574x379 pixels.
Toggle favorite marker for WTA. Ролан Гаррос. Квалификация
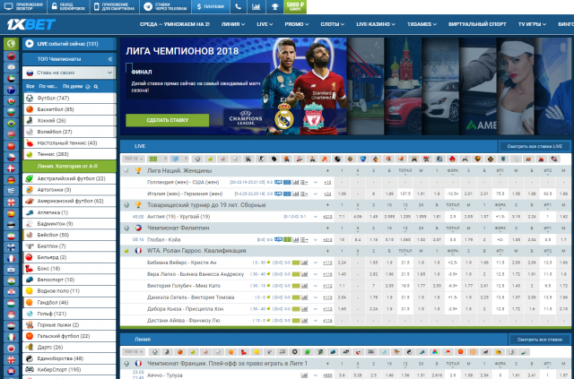point(126,251)
